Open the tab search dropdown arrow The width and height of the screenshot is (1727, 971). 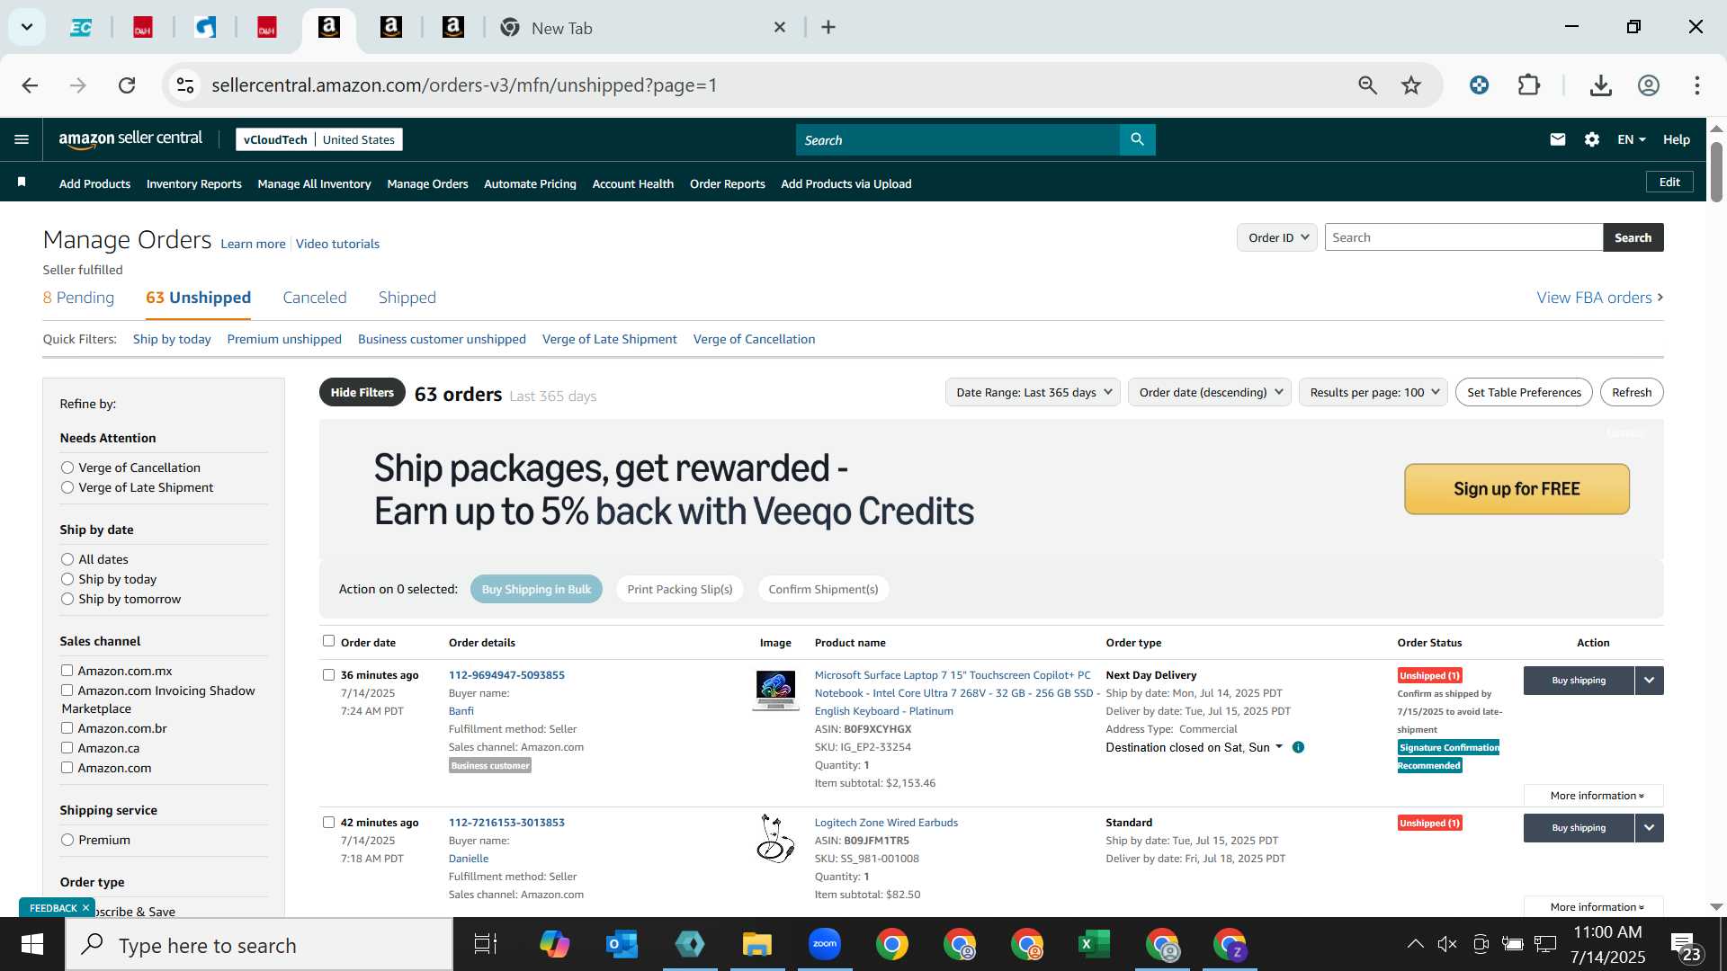coord(27,27)
